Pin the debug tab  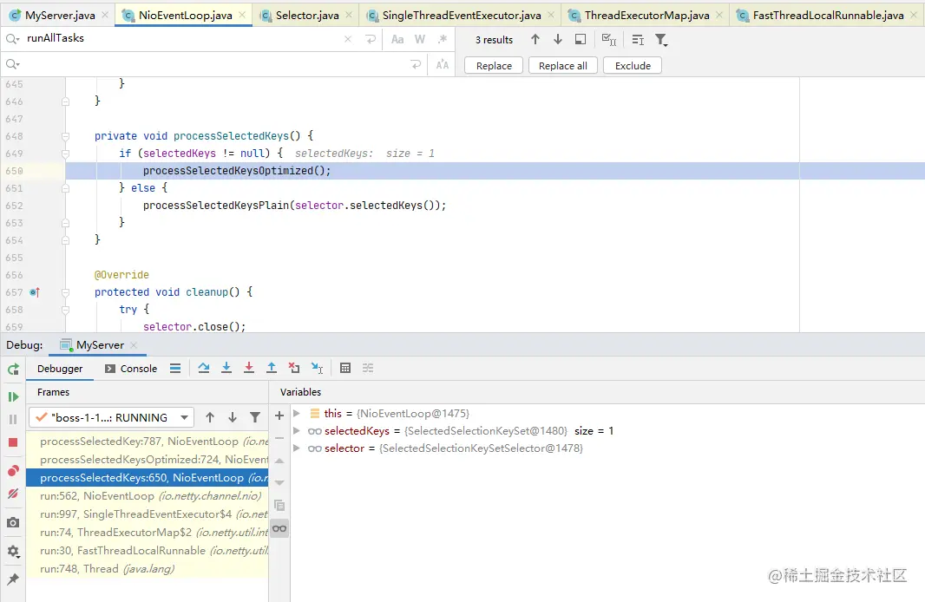tap(13, 579)
